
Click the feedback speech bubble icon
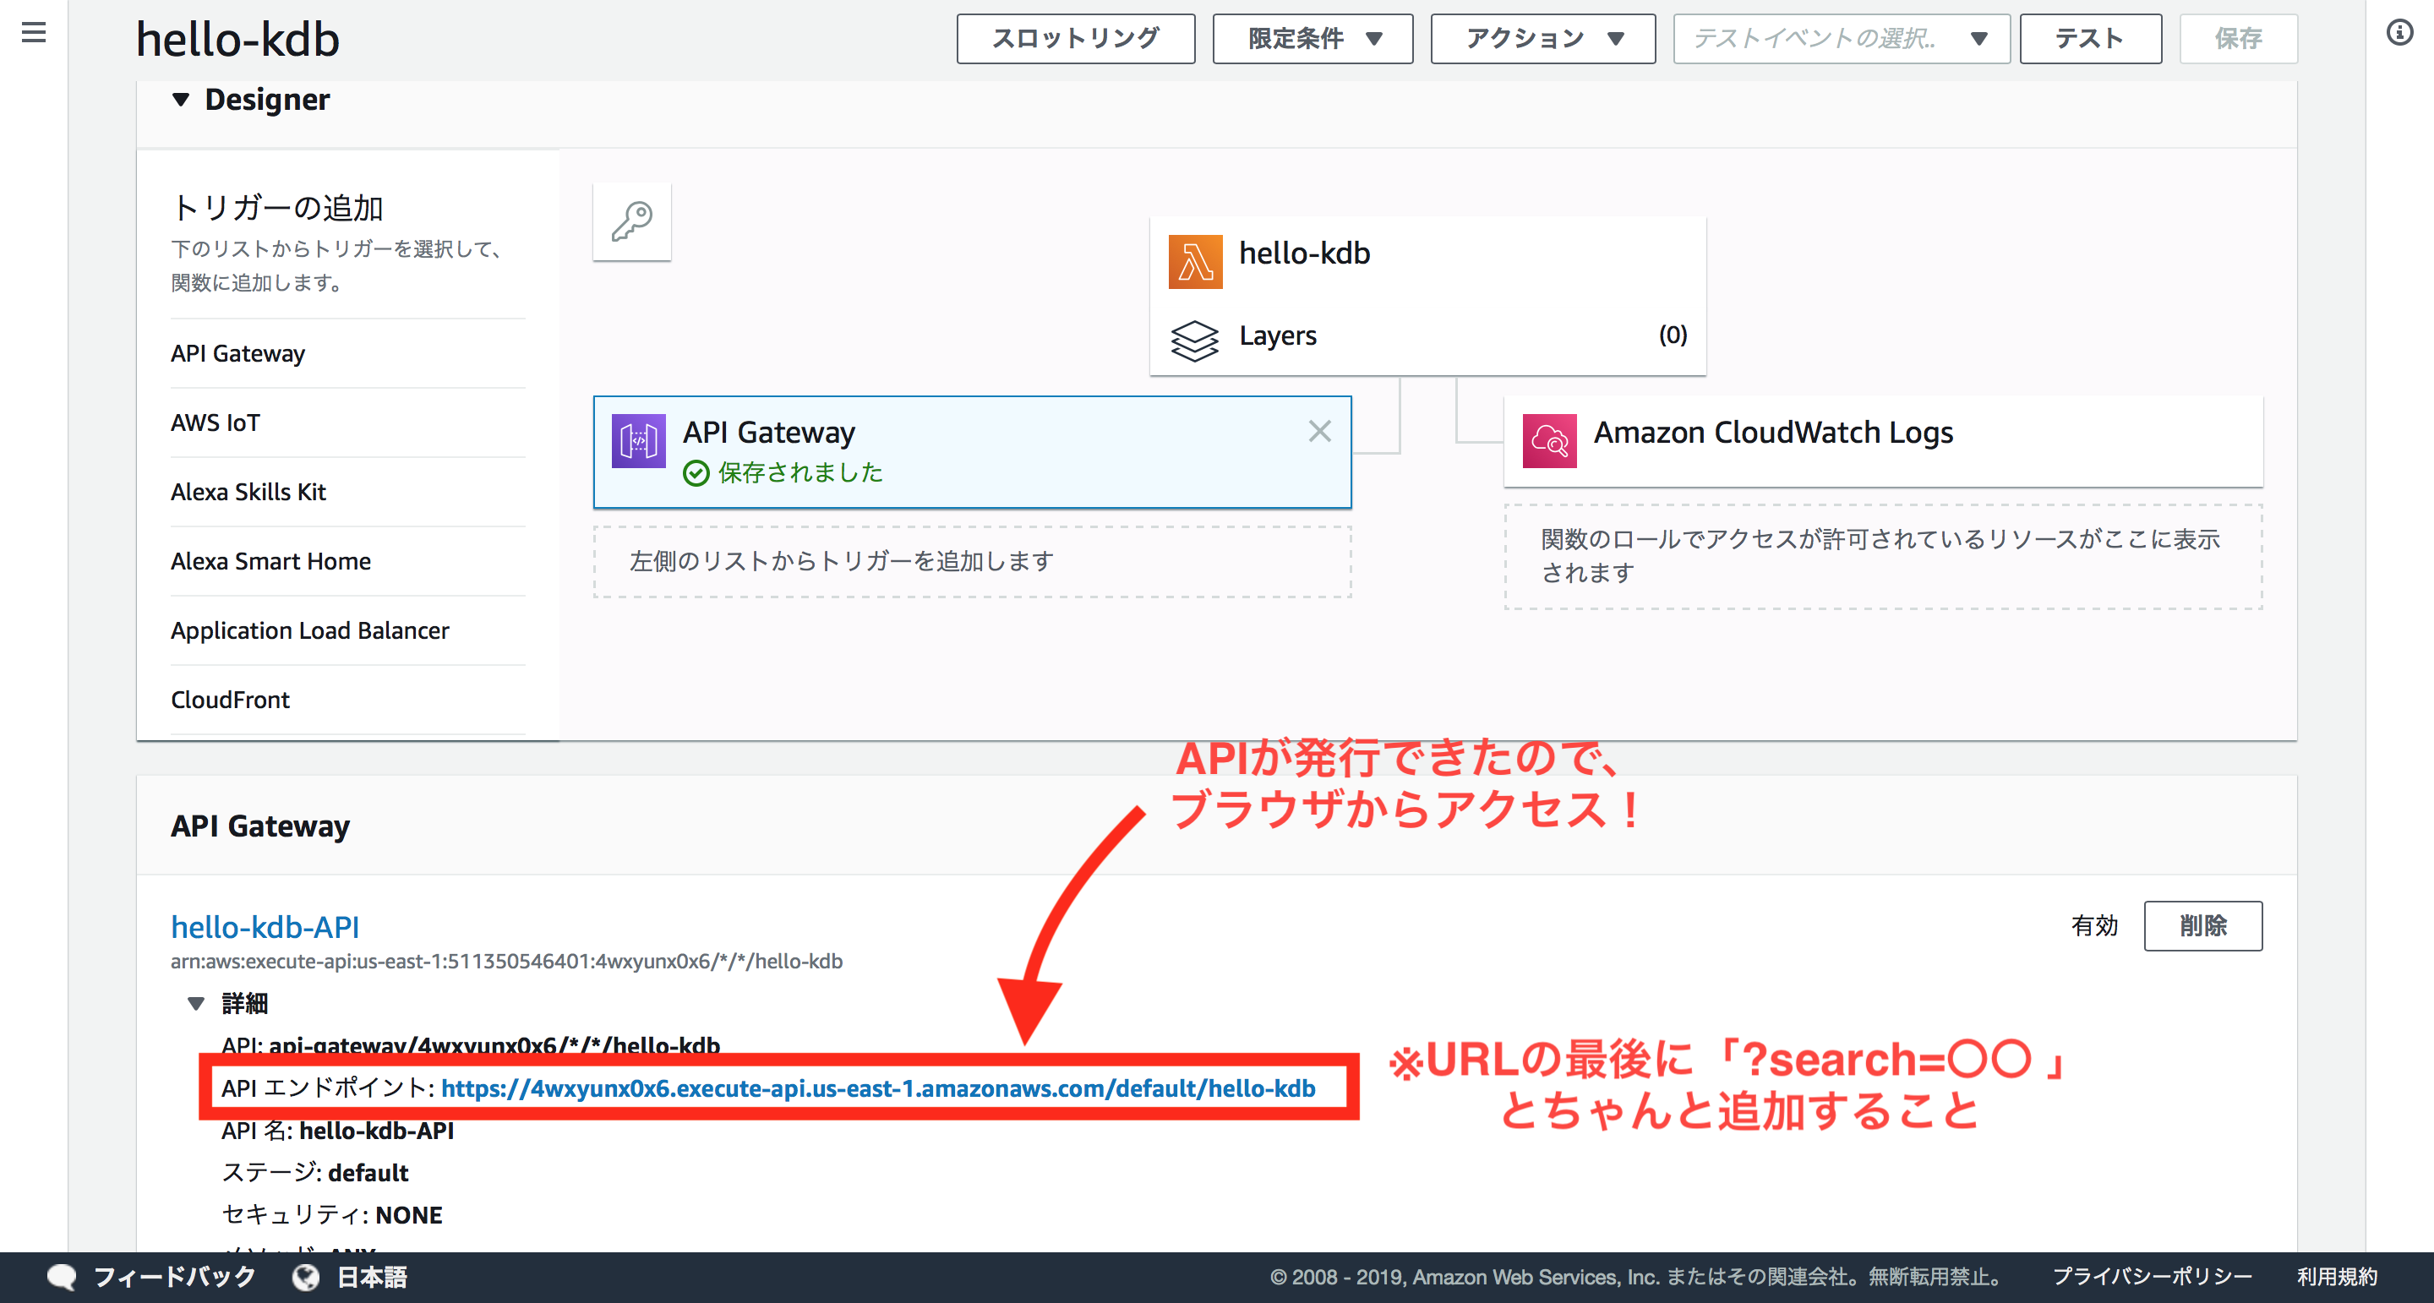click(63, 1278)
